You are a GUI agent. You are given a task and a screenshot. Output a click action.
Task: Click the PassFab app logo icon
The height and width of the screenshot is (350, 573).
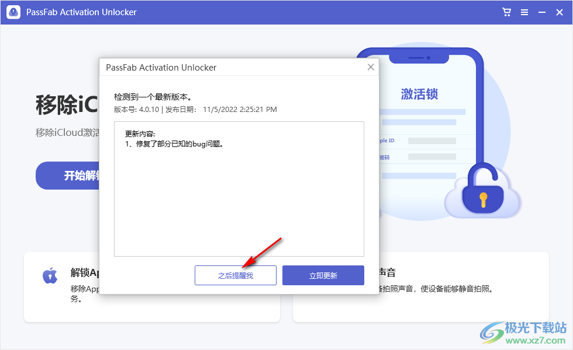(x=13, y=12)
